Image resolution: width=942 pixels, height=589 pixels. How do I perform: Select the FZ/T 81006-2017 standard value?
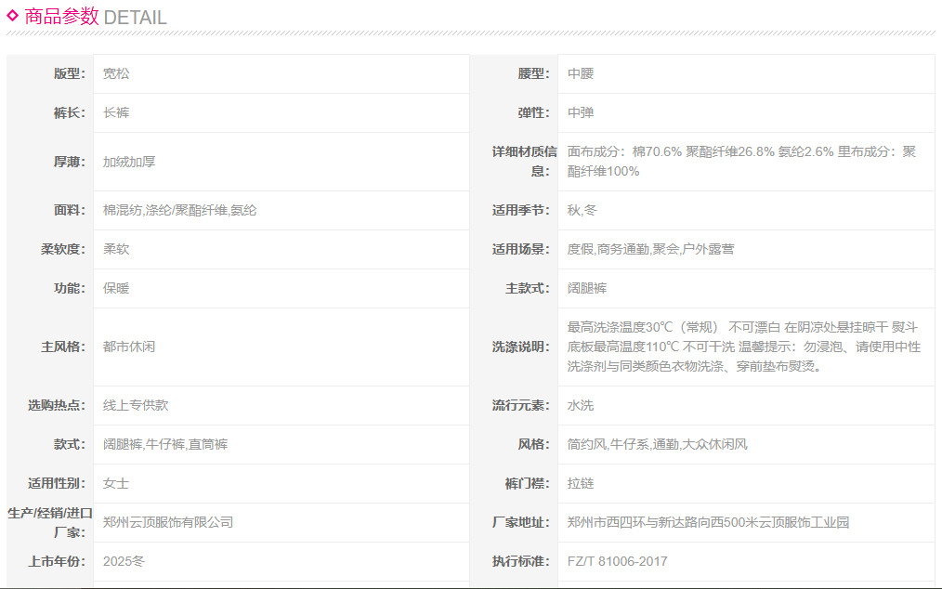617,561
